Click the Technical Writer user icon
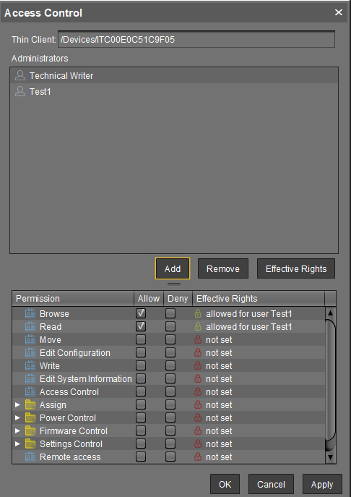The height and width of the screenshot is (497, 351). 20,75
